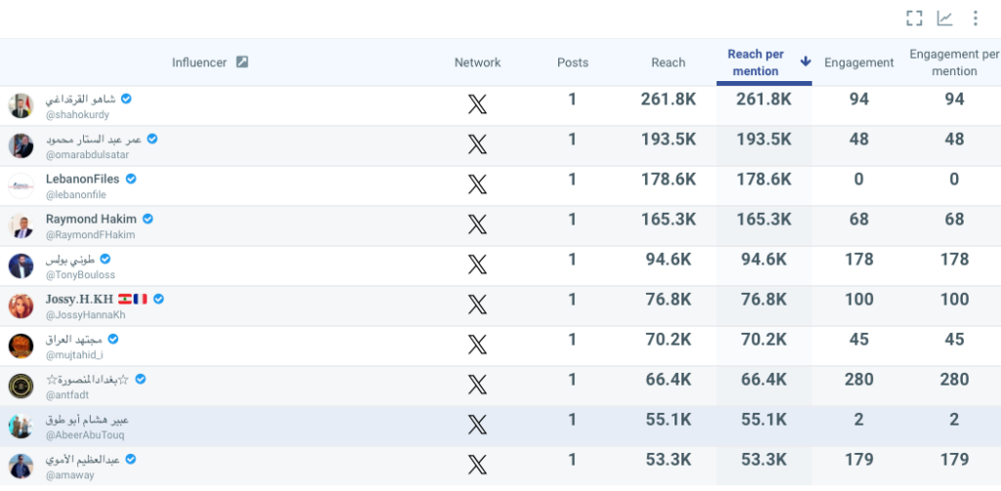The image size is (1001, 491).
Task: Sort by Engagement column header
Action: [x=858, y=62]
